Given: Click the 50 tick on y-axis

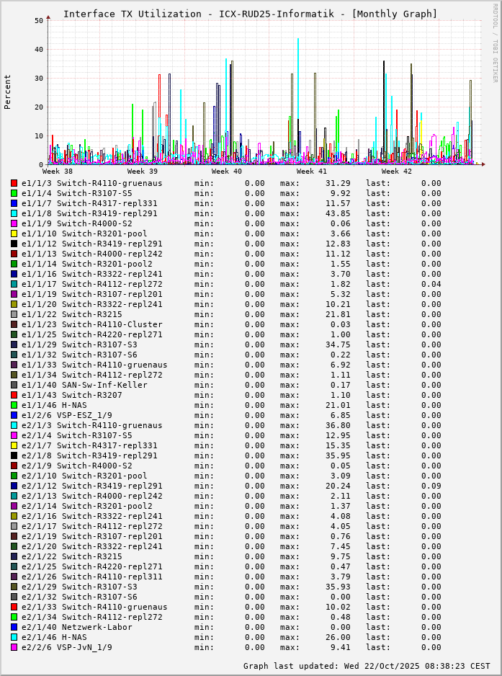Looking at the screenshot, I should point(39,21).
